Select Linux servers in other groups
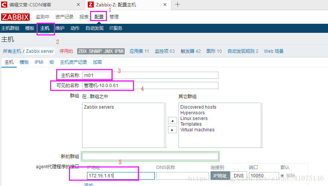 194,118
